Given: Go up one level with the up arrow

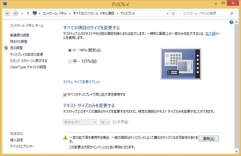Looking at the screenshot, I should (x=28, y=13).
